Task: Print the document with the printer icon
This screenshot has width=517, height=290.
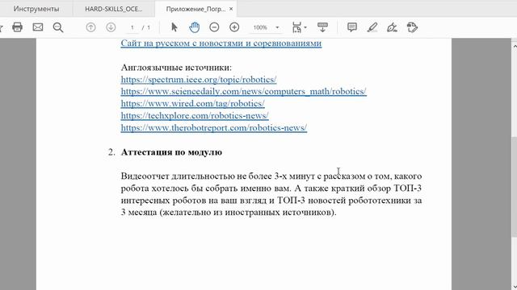Action: point(17,27)
